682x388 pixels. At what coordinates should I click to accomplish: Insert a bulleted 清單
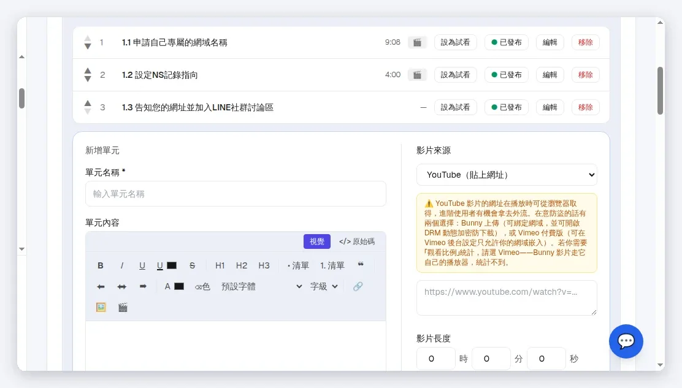click(298, 265)
